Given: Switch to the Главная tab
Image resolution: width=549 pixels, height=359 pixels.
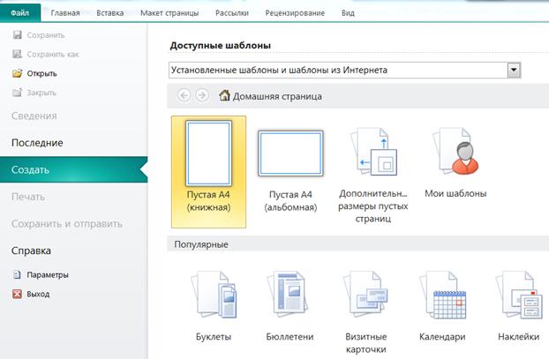Looking at the screenshot, I should 65,13.
